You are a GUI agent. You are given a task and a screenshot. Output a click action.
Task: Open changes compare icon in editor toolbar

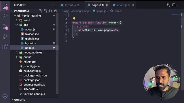coord(168,5)
